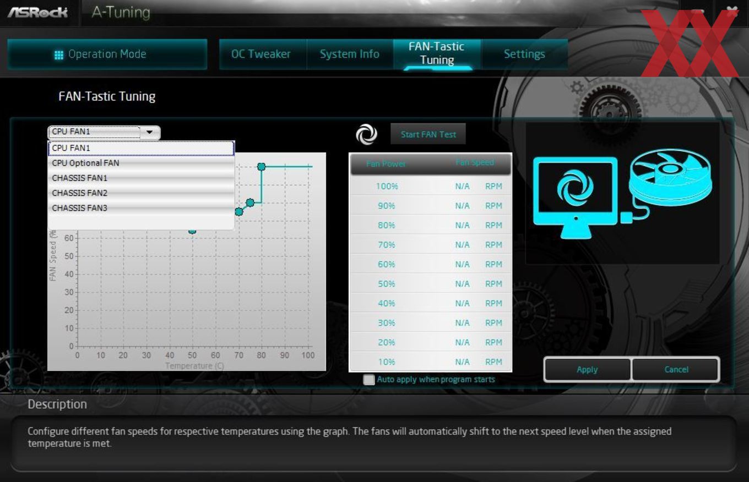Switch to the OC Tweaker tab
The width and height of the screenshot is (749, 482).
(x=261, y=54)
